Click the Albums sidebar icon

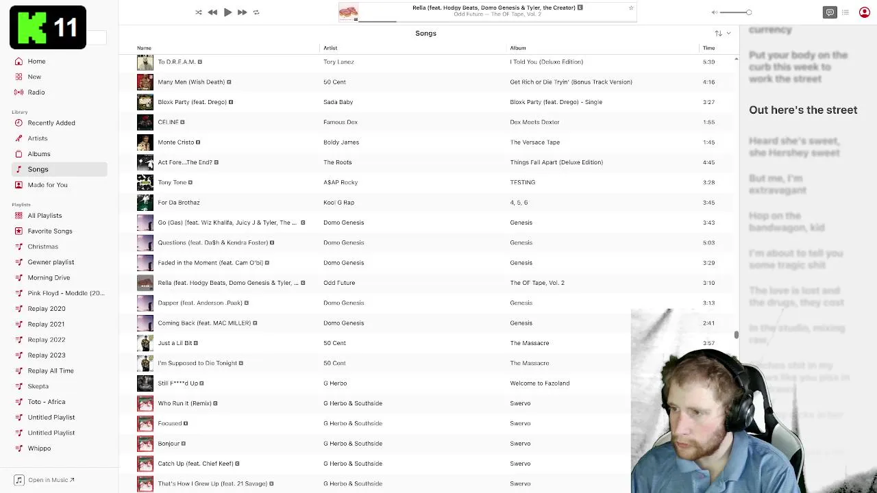coord(18,154)
